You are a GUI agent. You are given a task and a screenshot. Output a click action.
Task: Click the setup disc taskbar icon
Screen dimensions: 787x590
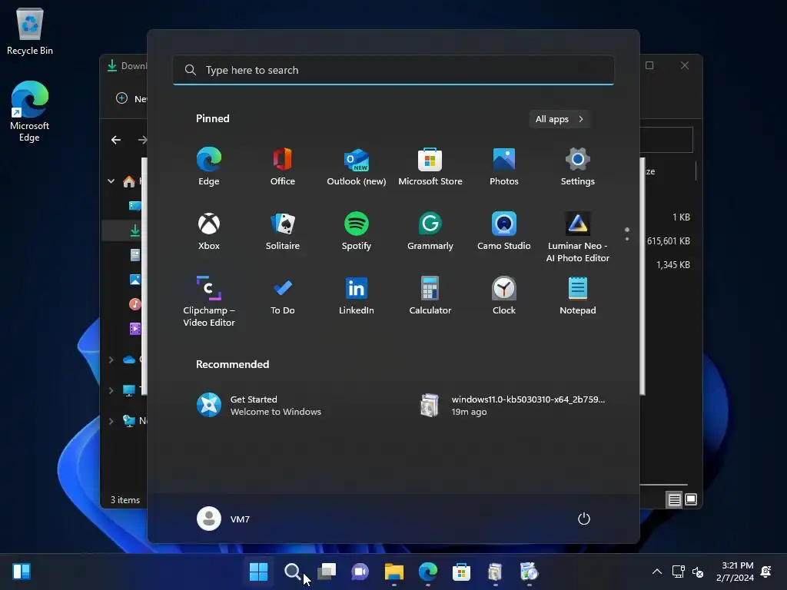(x=529, y=572)
